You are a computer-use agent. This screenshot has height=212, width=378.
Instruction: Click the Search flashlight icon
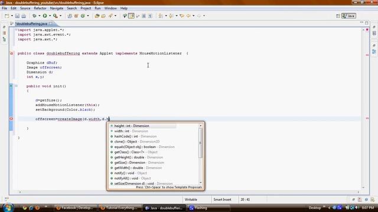coord(110,16)
